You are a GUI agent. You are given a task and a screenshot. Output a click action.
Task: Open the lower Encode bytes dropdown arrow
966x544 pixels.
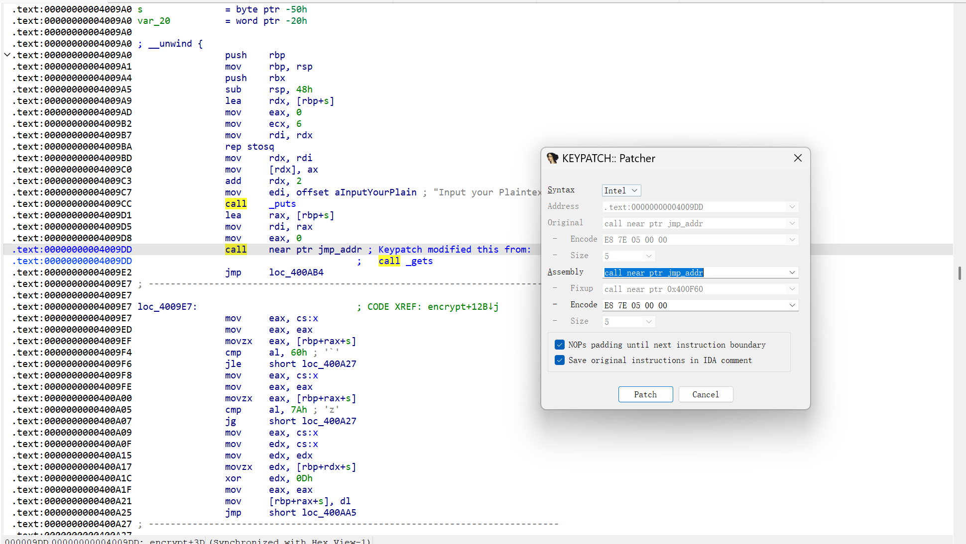(792, 305)
